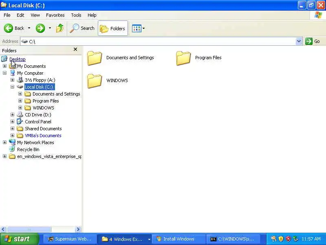Click the My Network Places icon
326x245 pixels.
12,142
